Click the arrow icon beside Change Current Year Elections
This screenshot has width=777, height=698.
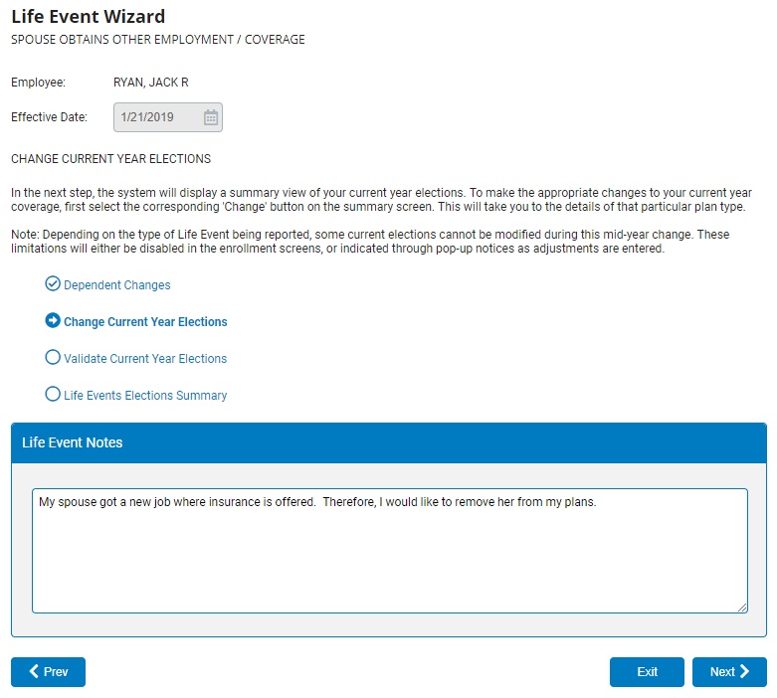pyautogui.click(x=53, y=321)
